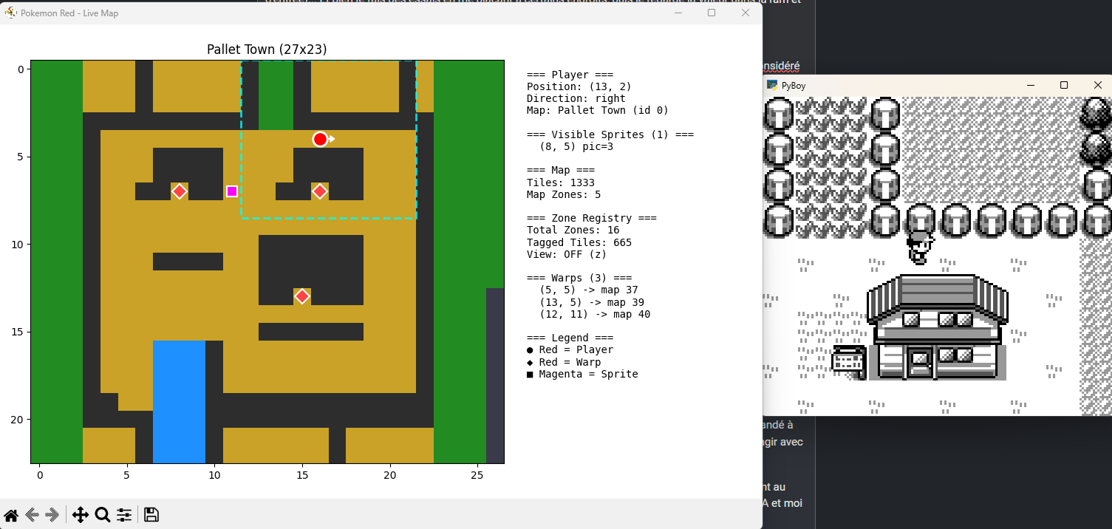
Task: Click the 'Map Zones: 5' line
Action: (564, 194)
